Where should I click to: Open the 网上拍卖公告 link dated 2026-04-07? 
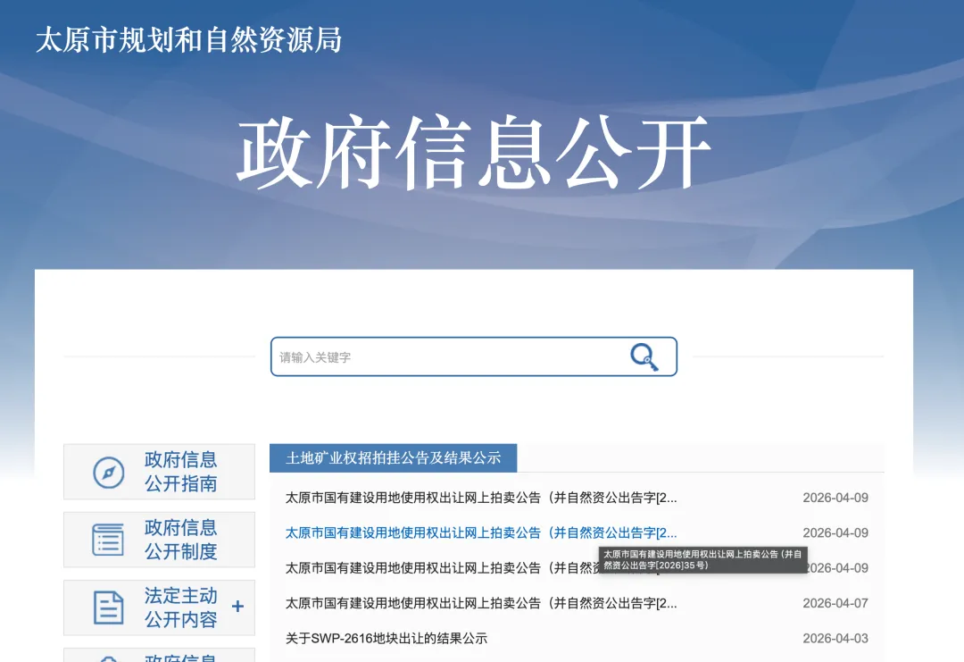481,604
